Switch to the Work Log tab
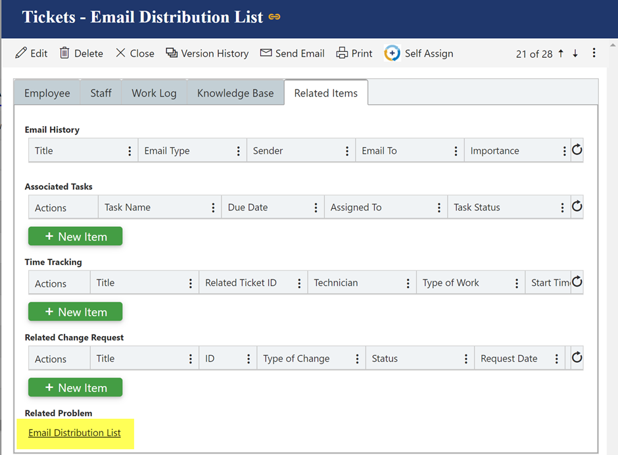The height and width of the screenshot is (455, 618). 154,93
